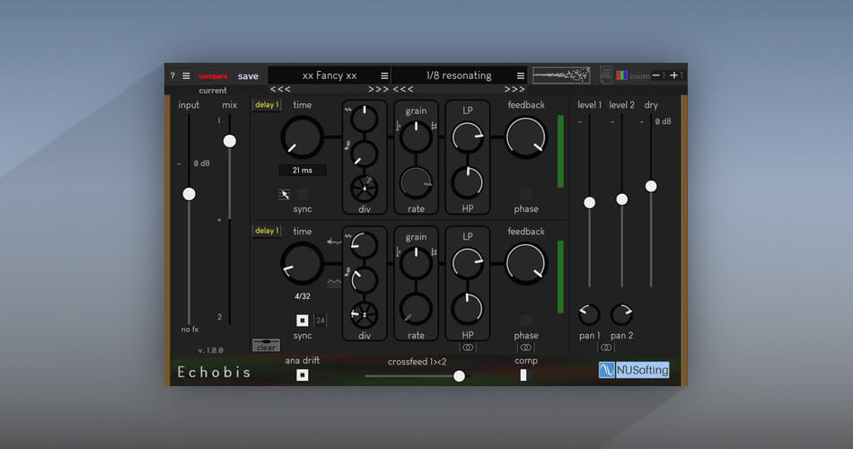Select the 1/8 resonating preset name
The width and height of the screenshot is (853, 449).
tap(459, 75)
